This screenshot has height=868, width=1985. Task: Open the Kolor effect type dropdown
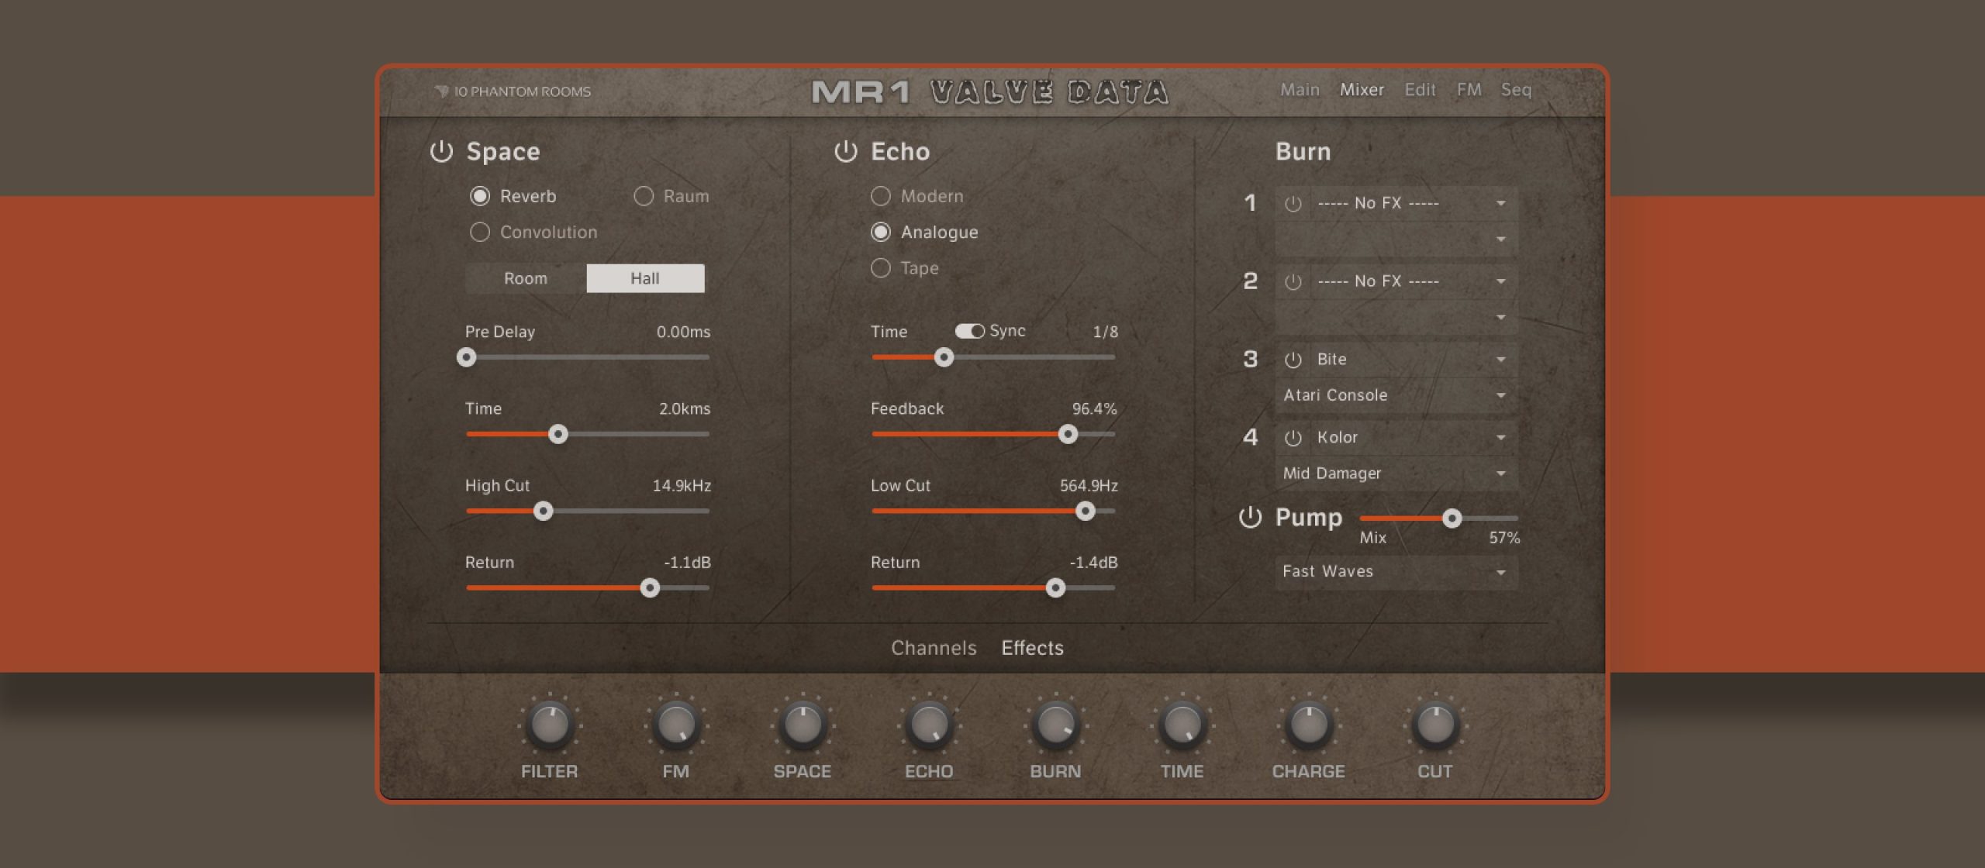pyautogui.click(x=1414, y=438)
